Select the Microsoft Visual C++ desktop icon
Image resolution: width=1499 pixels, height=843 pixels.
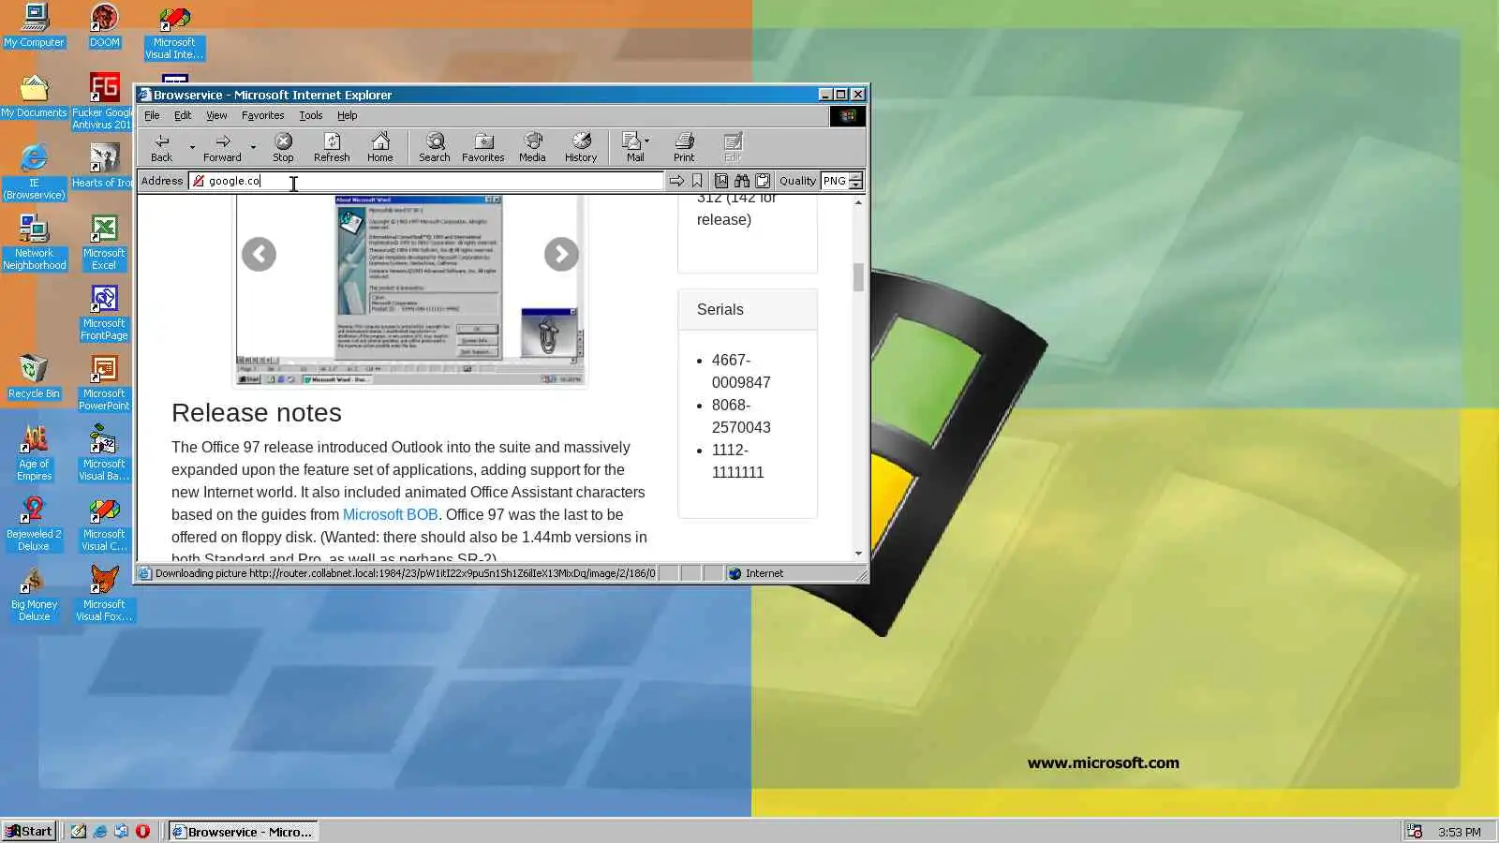pos(104,524)
